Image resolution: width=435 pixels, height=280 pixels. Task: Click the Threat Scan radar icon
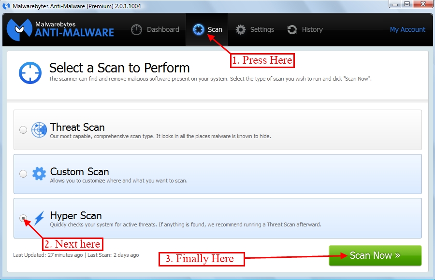[x=39, y=130]
